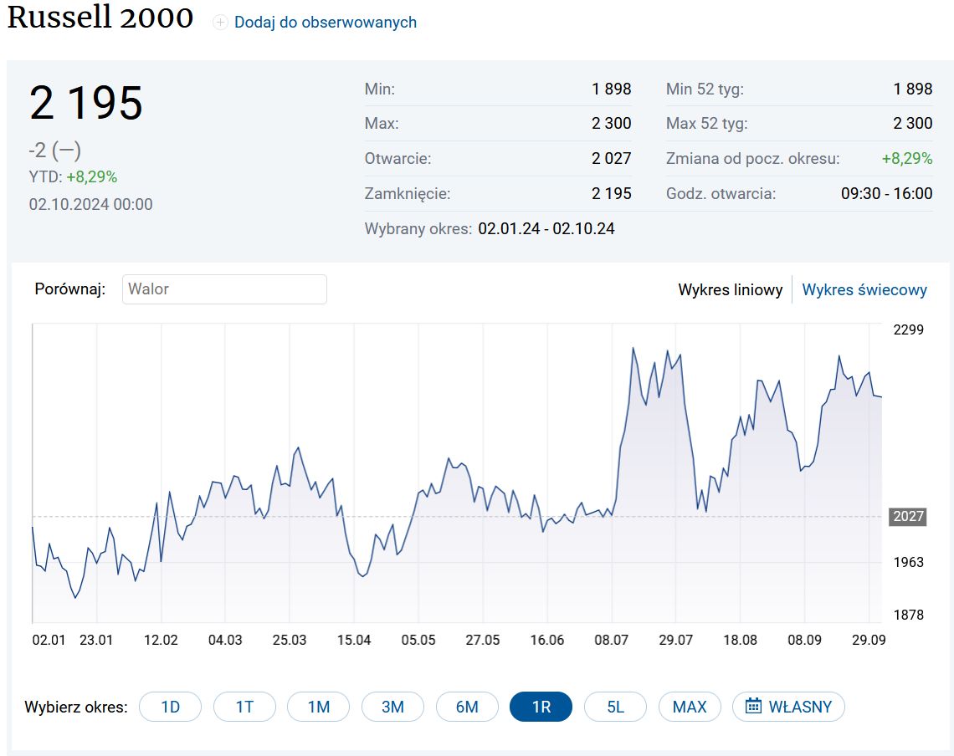Click the current price value 2 195

click(86, 104)
